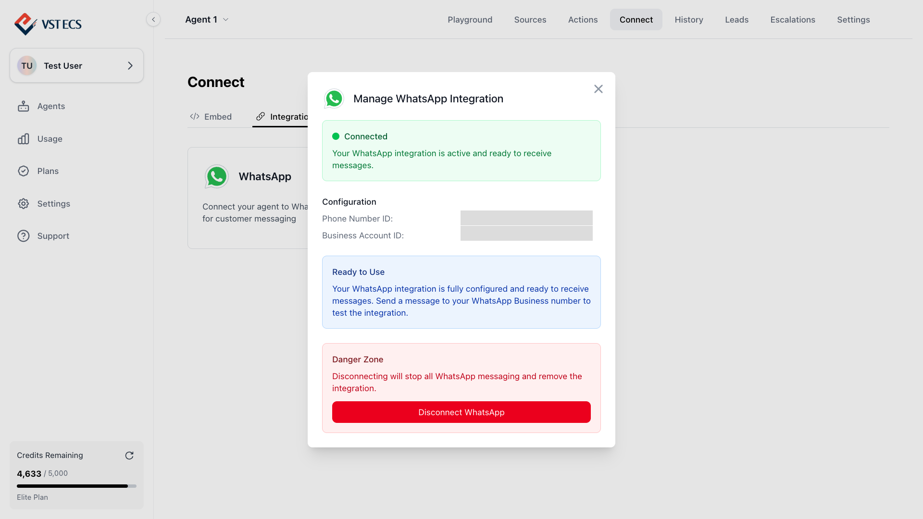
Task: Refresh the Credits Remaining counter
Action: [129, 456]
